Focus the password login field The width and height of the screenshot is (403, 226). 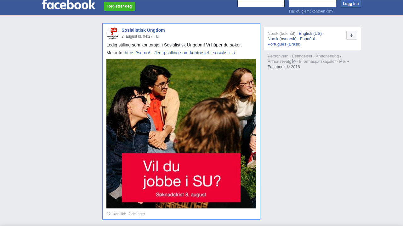click(x=313, y=3)
